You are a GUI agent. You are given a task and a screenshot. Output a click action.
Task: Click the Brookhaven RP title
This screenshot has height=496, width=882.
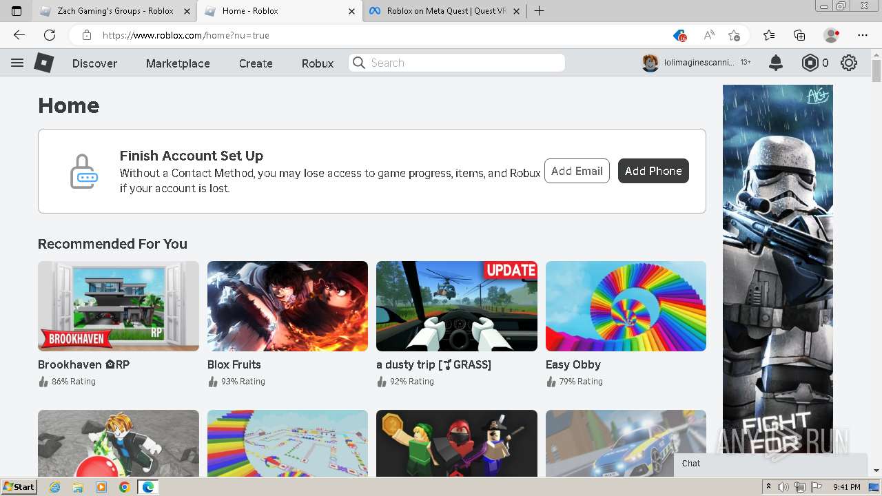pyautogui.click(x=83, y=364)
